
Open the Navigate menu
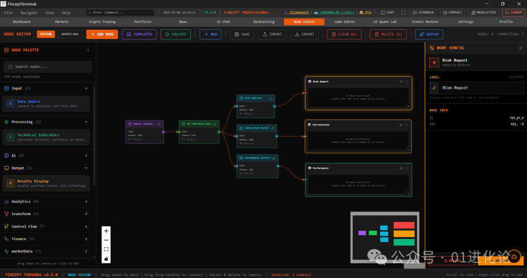coord(29,13)
